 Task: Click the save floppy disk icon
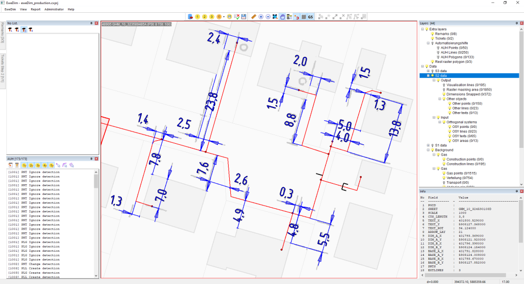244,17
